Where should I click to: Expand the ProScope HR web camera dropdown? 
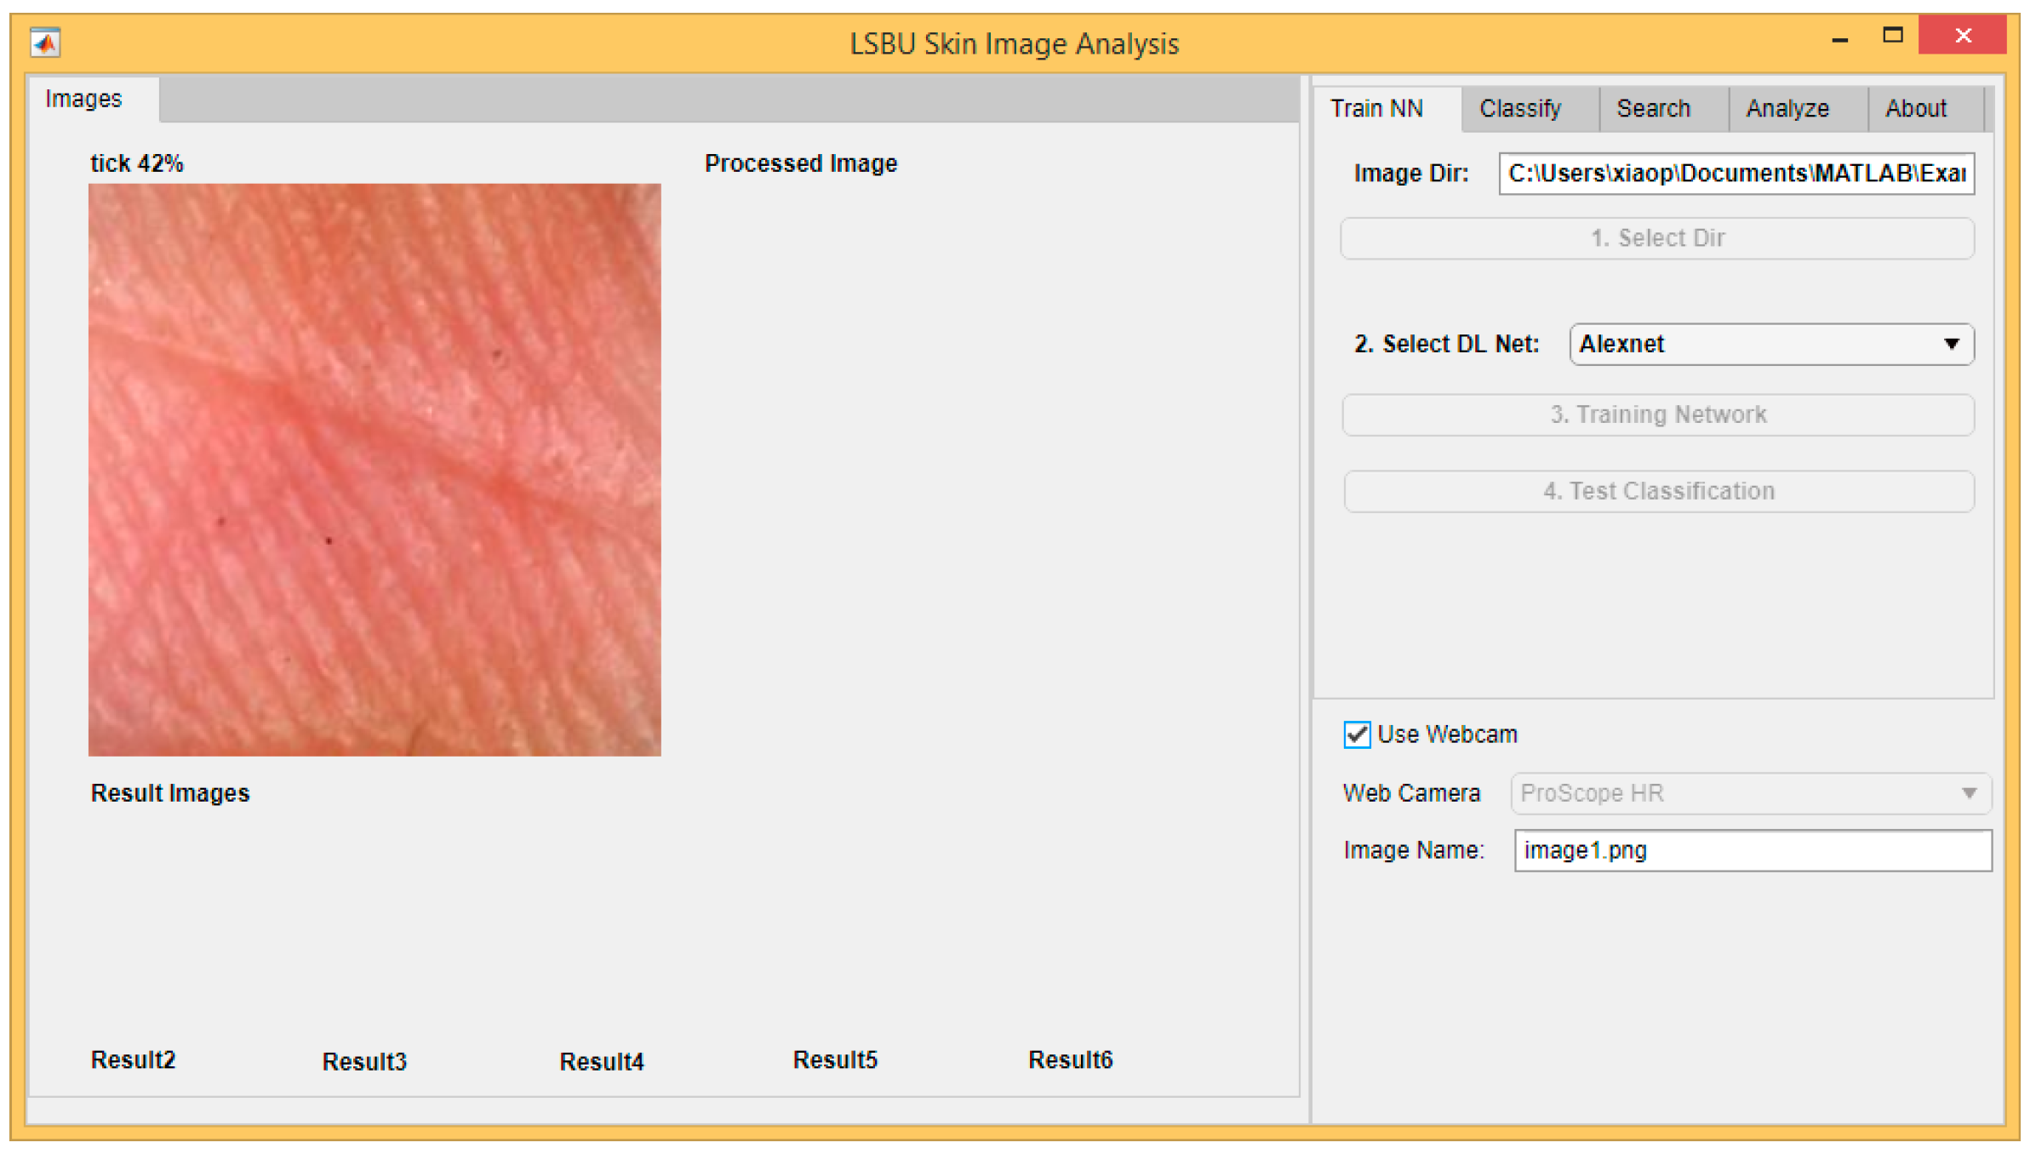pos(1750,793)
